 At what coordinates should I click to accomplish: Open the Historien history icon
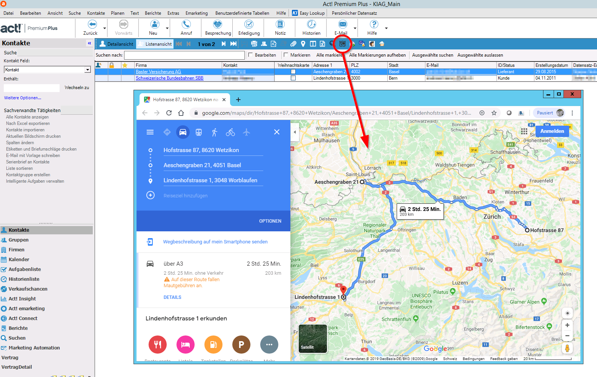(x=312, y=24)
